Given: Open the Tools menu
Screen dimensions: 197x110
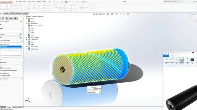Looking at the screenshot, I should pos(34,2).
